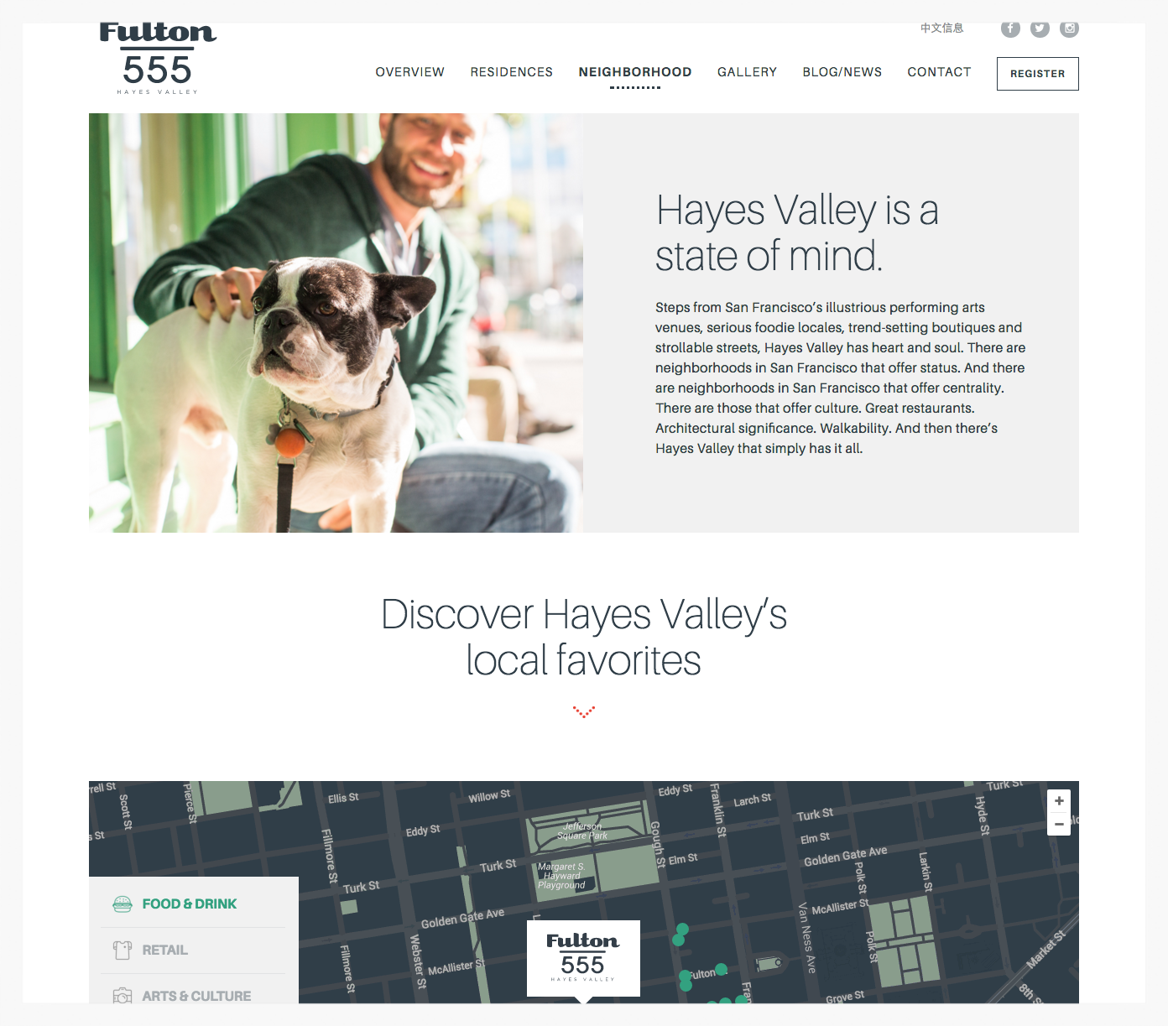Open the BLOG/NEWS page
The width and height of the screenshot is (1168, 1026).
pyautogui.click(x=842, y=72)
